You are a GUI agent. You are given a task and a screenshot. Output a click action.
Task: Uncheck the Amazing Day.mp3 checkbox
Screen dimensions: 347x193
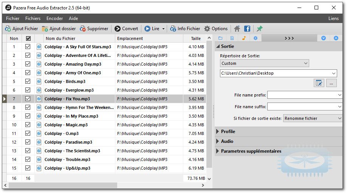(x=28, y=64)
